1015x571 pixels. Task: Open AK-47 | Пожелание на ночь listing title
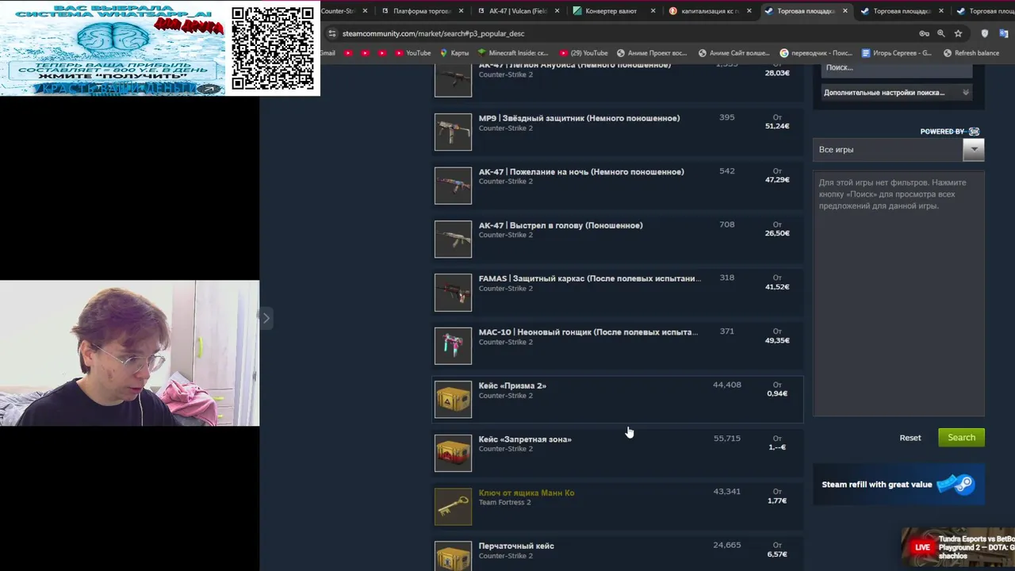click(x=581, y=172)
